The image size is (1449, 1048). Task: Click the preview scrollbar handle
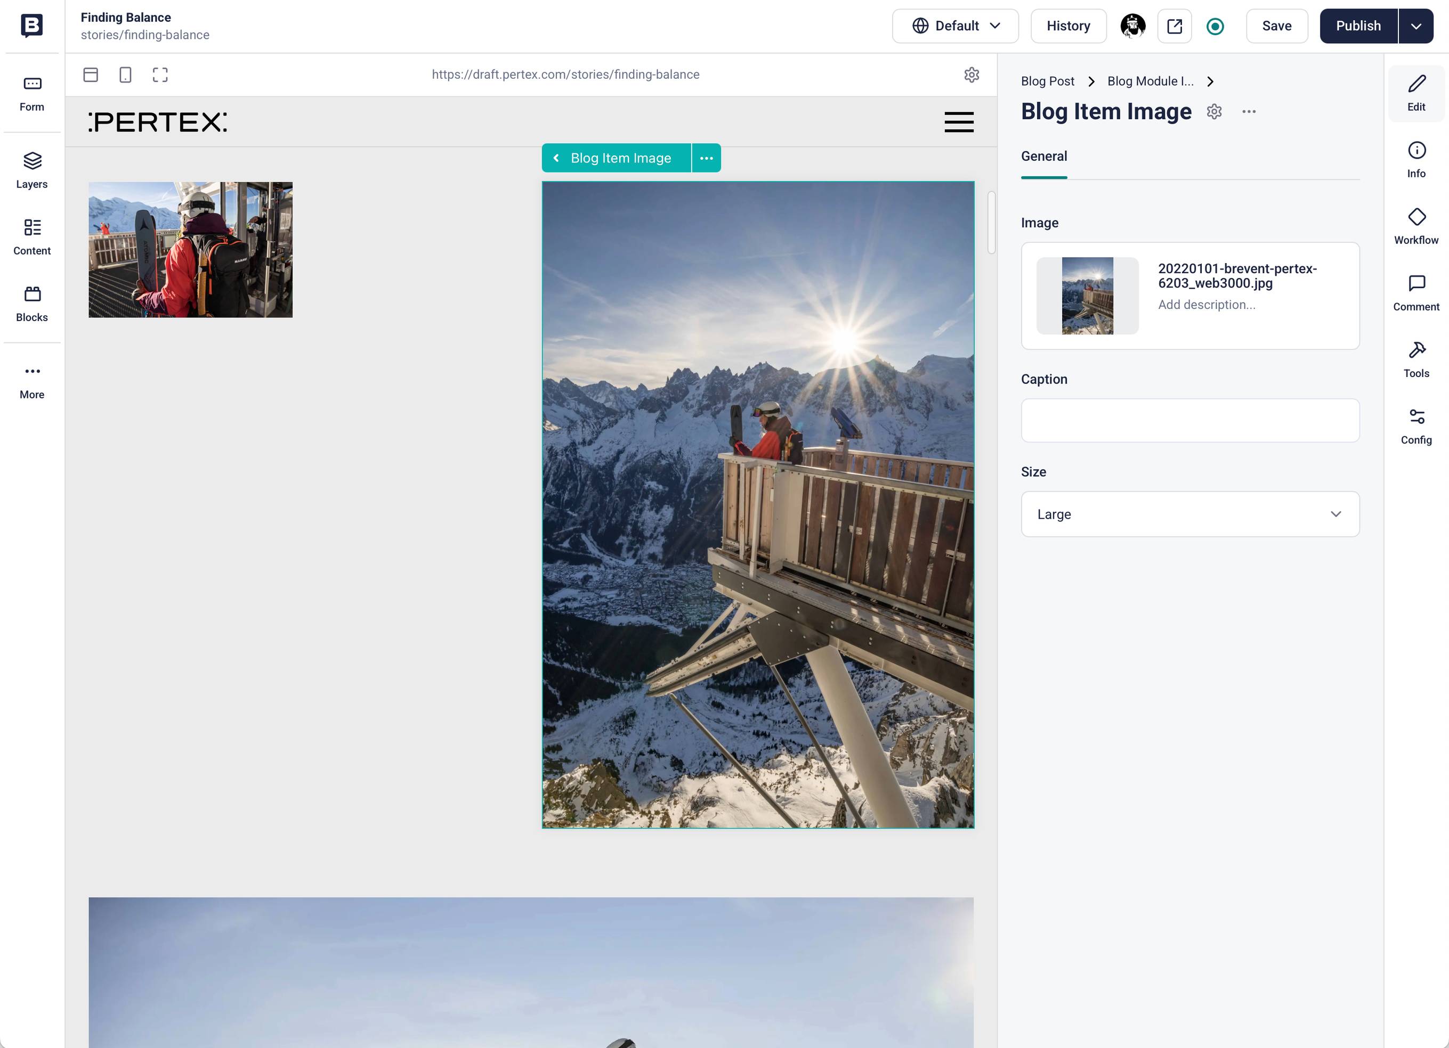[991, 222]
